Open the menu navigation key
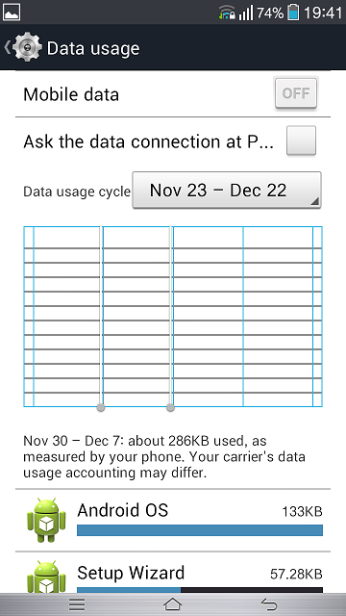This screenshot has width=346, height=616. click(77, 604)
